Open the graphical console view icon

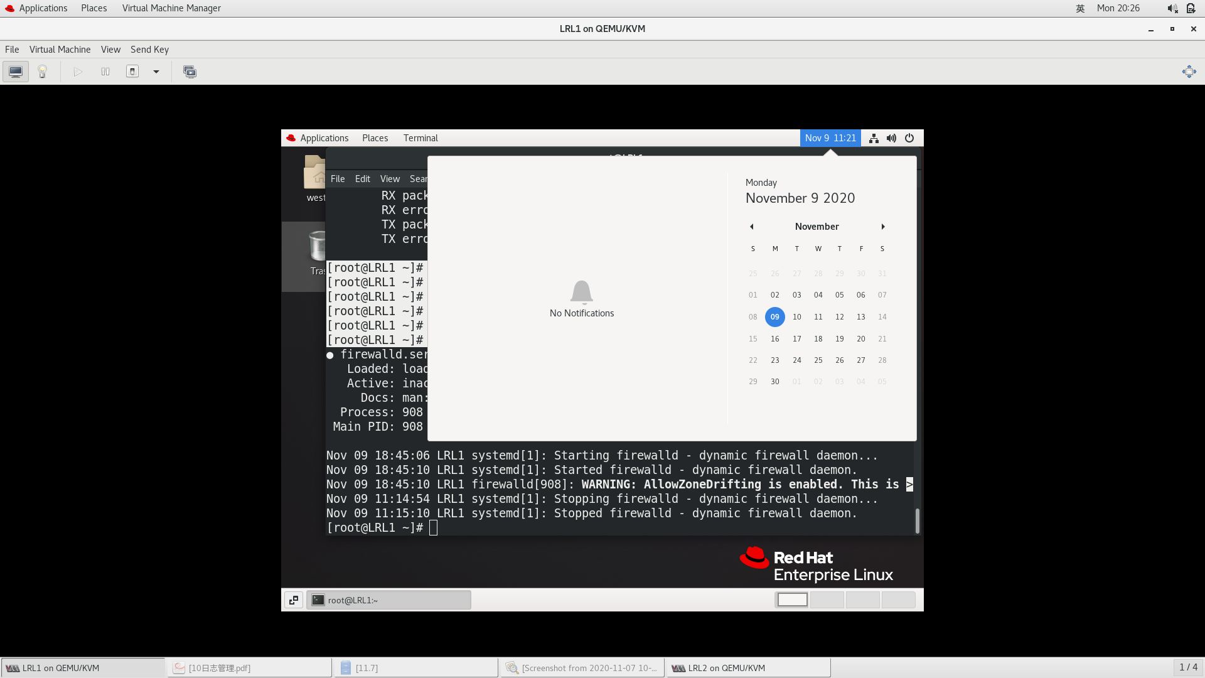point(16,72)
